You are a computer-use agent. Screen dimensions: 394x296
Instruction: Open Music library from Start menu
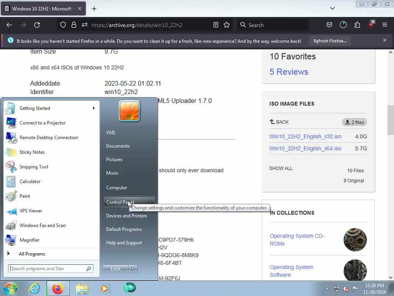point(129,173)
